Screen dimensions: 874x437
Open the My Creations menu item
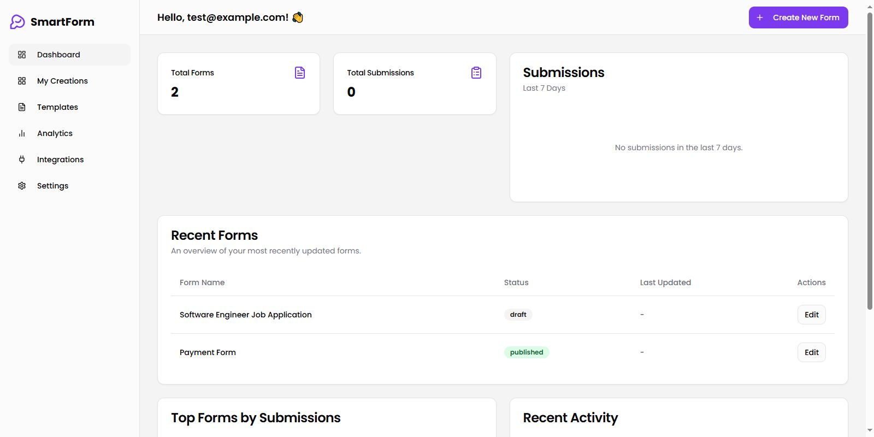point(62,81)
